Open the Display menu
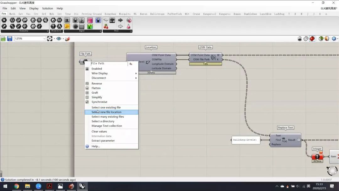Viewport: 339px width, 191px height. click(34, 8)
